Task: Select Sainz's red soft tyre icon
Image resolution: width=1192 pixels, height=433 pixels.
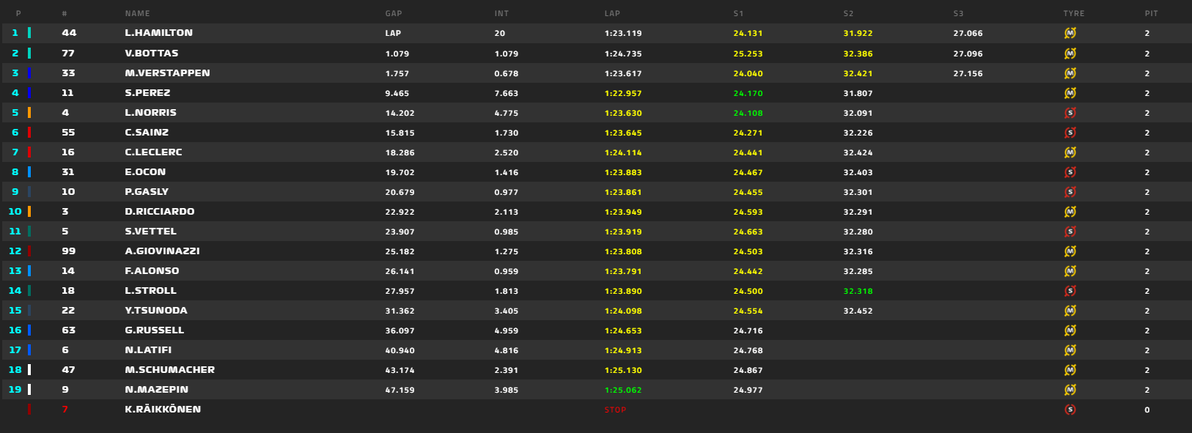Action: coord(1070,133)
